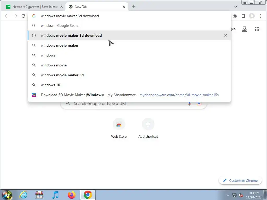Launch Internet Explorer from the taskbar
The height and width of the screenshot is (200, 267).
23,195
